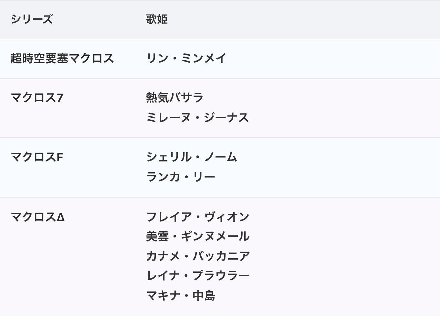Click the マキナ・中島 name
The width and height of the screenshot is (440, 316).
pos(180,296)
